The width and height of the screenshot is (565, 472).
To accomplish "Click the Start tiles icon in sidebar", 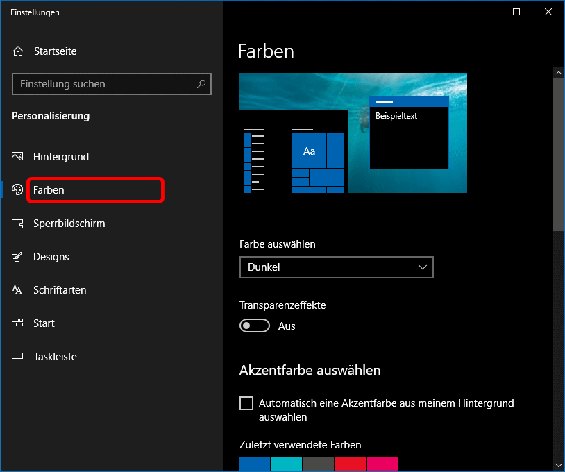I will pyautogui.click(x=18, y=323).
